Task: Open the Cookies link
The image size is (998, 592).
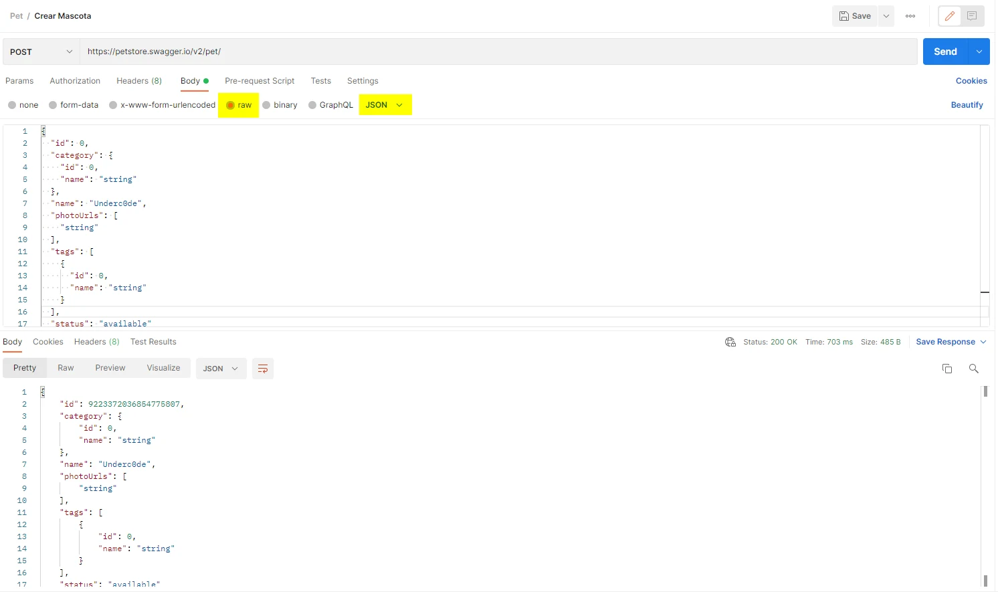Action: click(x=971, y=81)
